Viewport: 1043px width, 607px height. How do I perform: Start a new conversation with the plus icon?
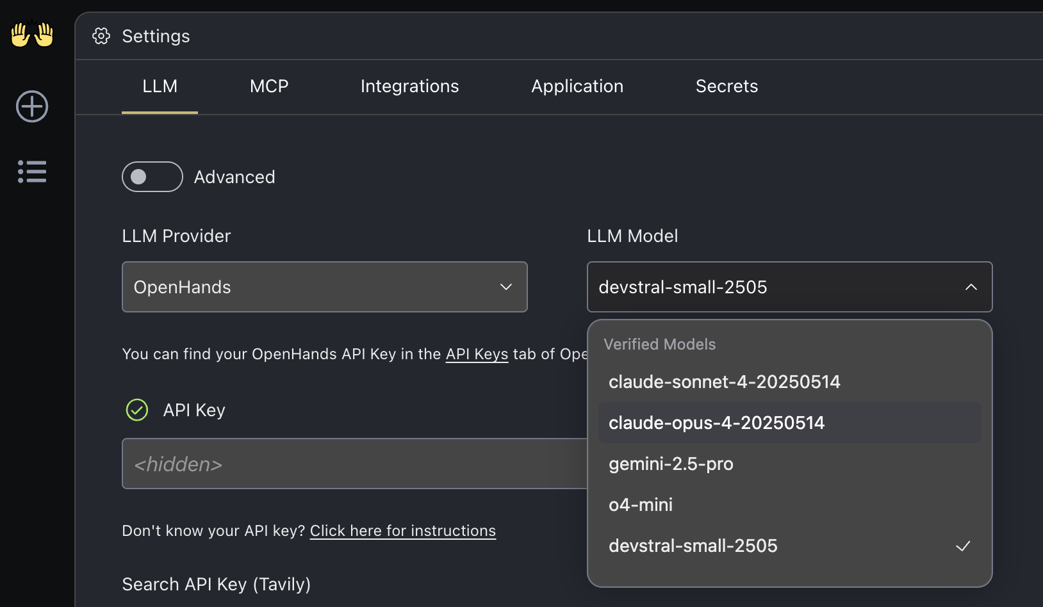31,106
